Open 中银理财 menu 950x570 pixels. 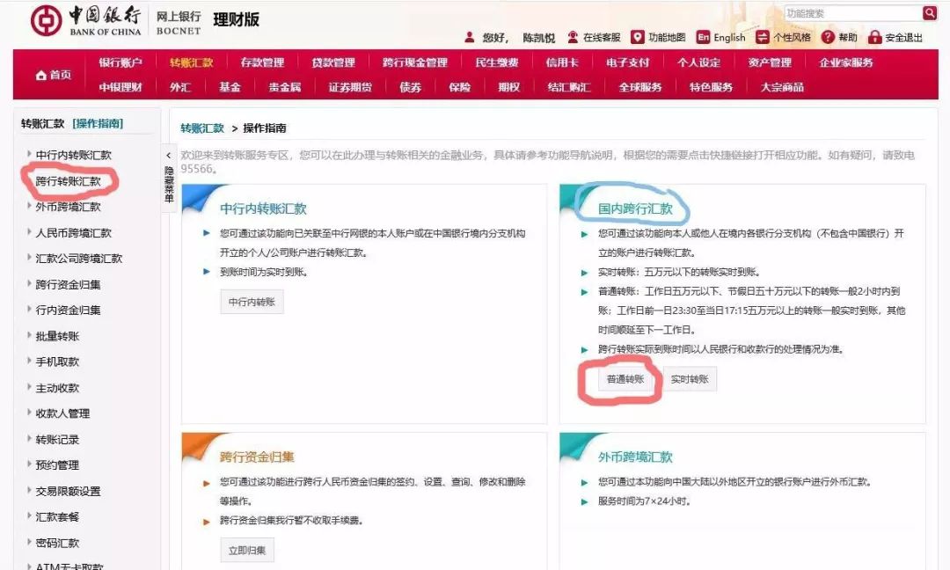click(x=120, y=87)
